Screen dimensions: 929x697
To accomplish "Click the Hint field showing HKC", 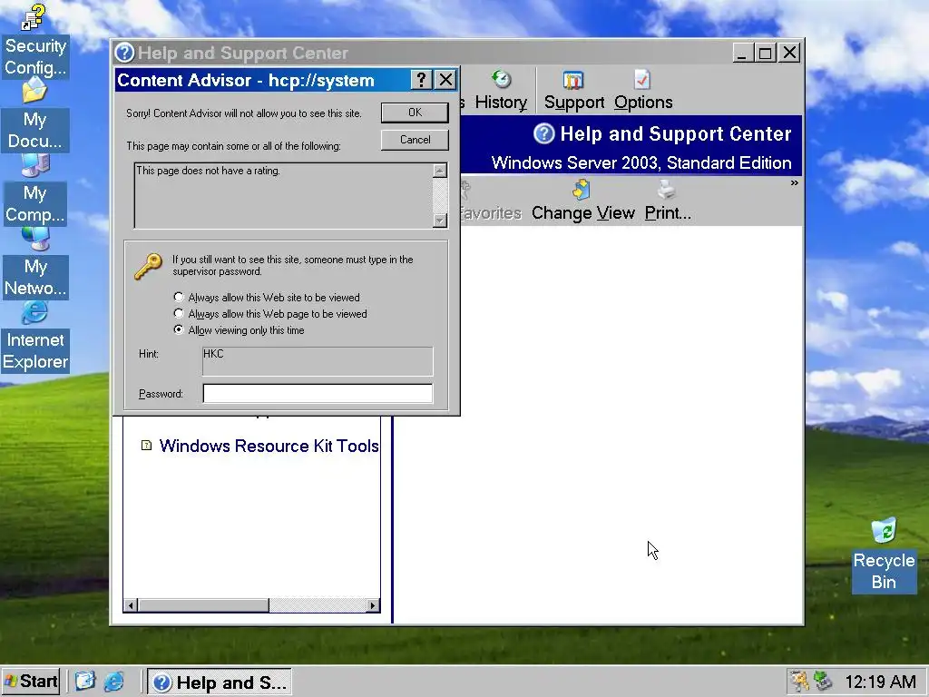I will 318,361.
